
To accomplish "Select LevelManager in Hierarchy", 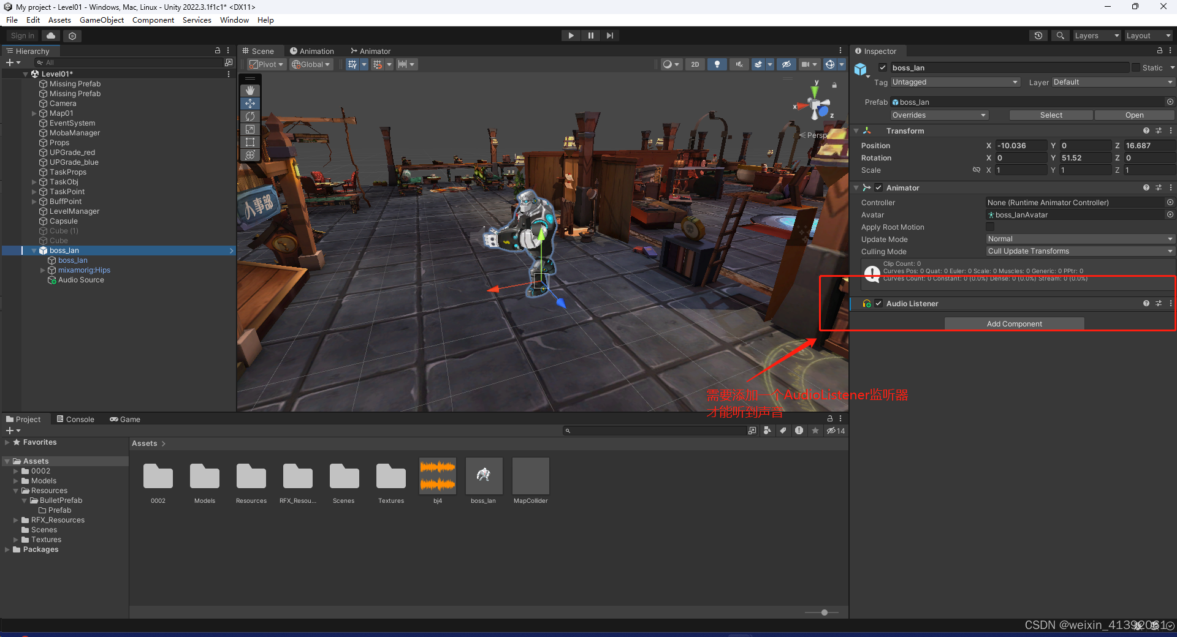I will [74, 211].
